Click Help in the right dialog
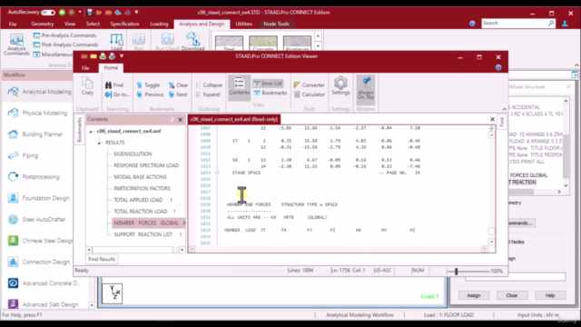The image size is (581, 327). tap(550, 295)
